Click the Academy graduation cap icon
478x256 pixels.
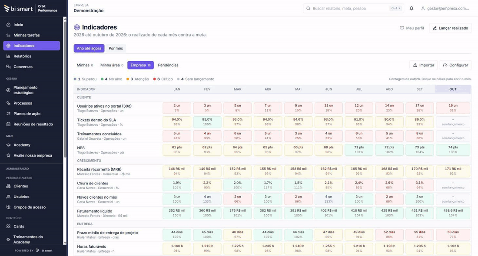[9, 145]
